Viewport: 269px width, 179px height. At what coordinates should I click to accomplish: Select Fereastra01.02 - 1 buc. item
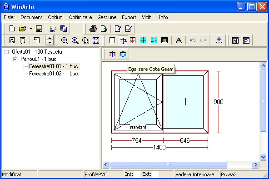54,74
